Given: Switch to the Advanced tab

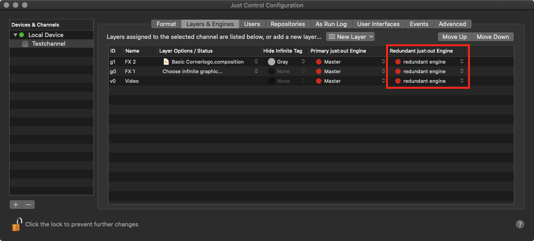Looking at the screenshot, I should [452, 24].
